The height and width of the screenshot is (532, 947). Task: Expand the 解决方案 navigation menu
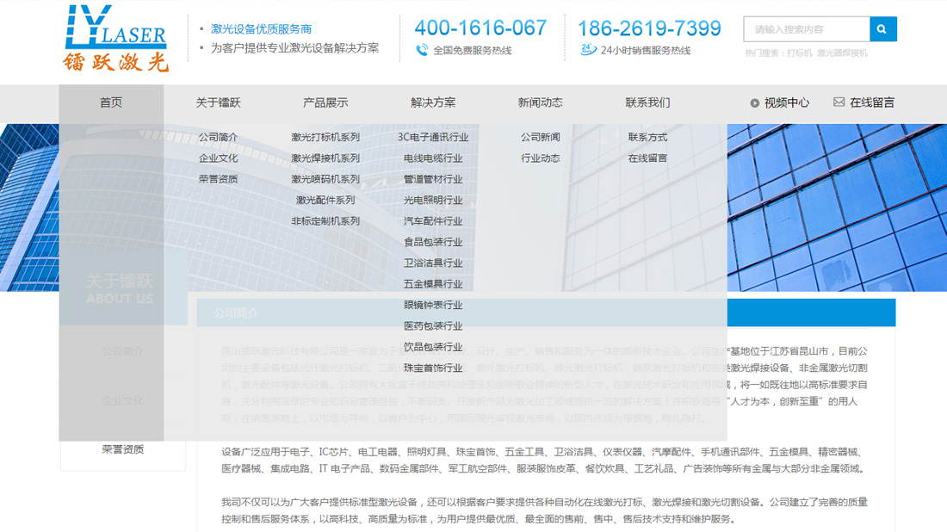(434, 102)
